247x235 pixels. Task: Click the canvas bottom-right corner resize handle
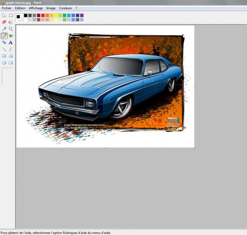pyautogui.click(x=195, y=148)
